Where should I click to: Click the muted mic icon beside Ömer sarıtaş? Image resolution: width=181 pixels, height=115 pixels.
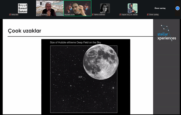[148, 15]
